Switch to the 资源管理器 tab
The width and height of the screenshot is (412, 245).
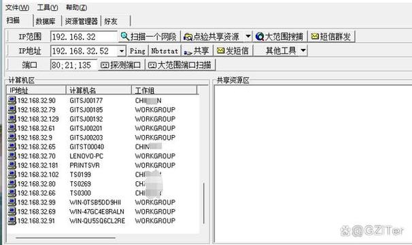[x=82, y=21]
